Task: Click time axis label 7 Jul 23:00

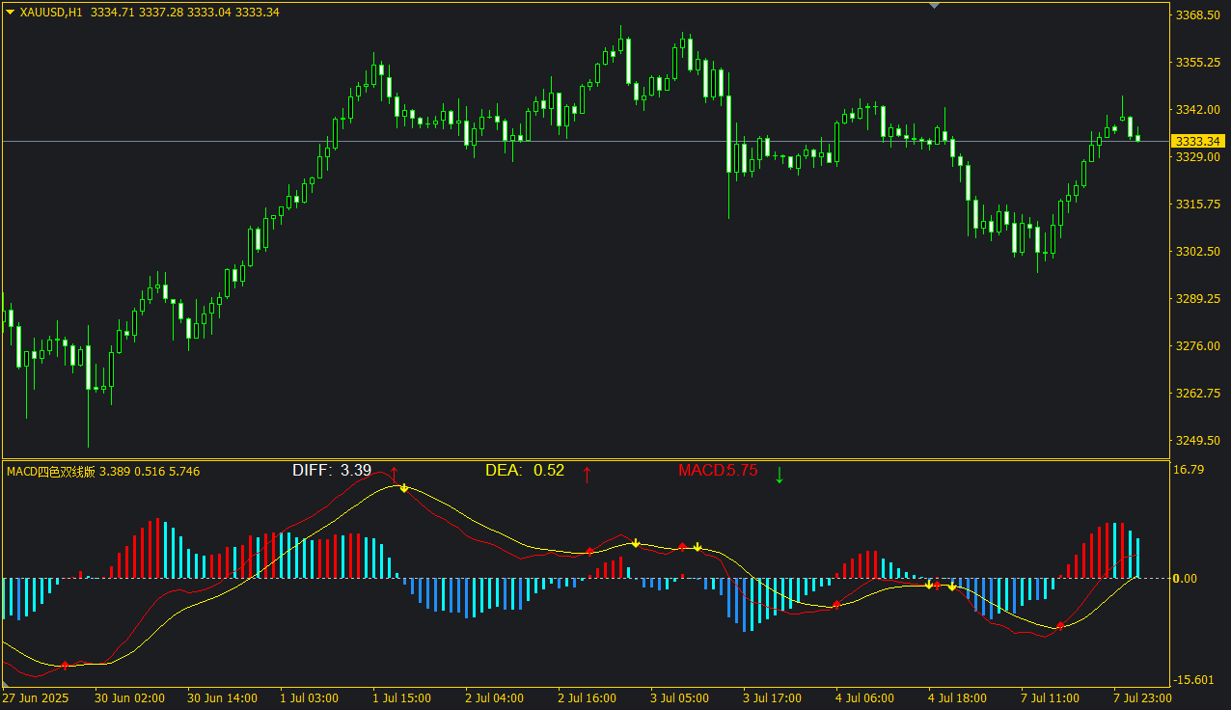Action: 1143,698
